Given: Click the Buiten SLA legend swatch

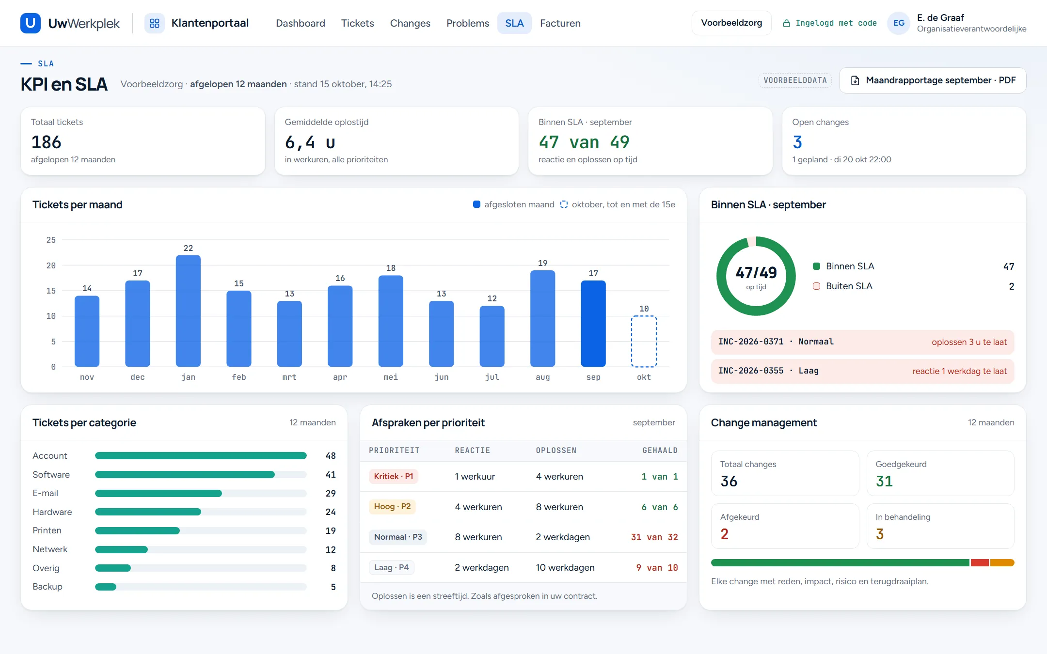Looking at the screenshot, I should point(816,286).
